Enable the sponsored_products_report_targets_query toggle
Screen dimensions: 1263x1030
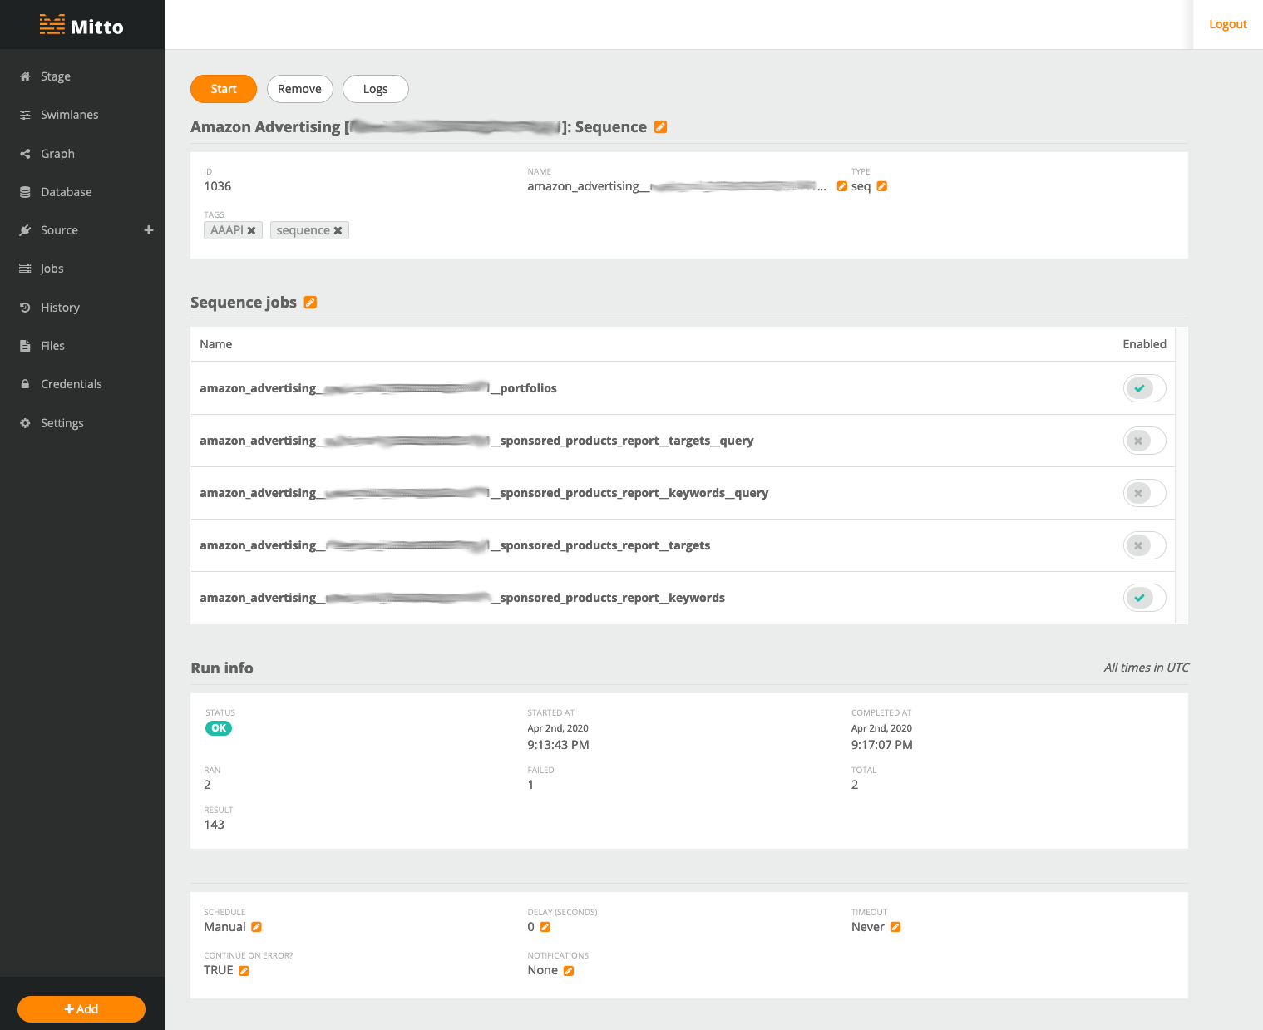(1144, 441)
